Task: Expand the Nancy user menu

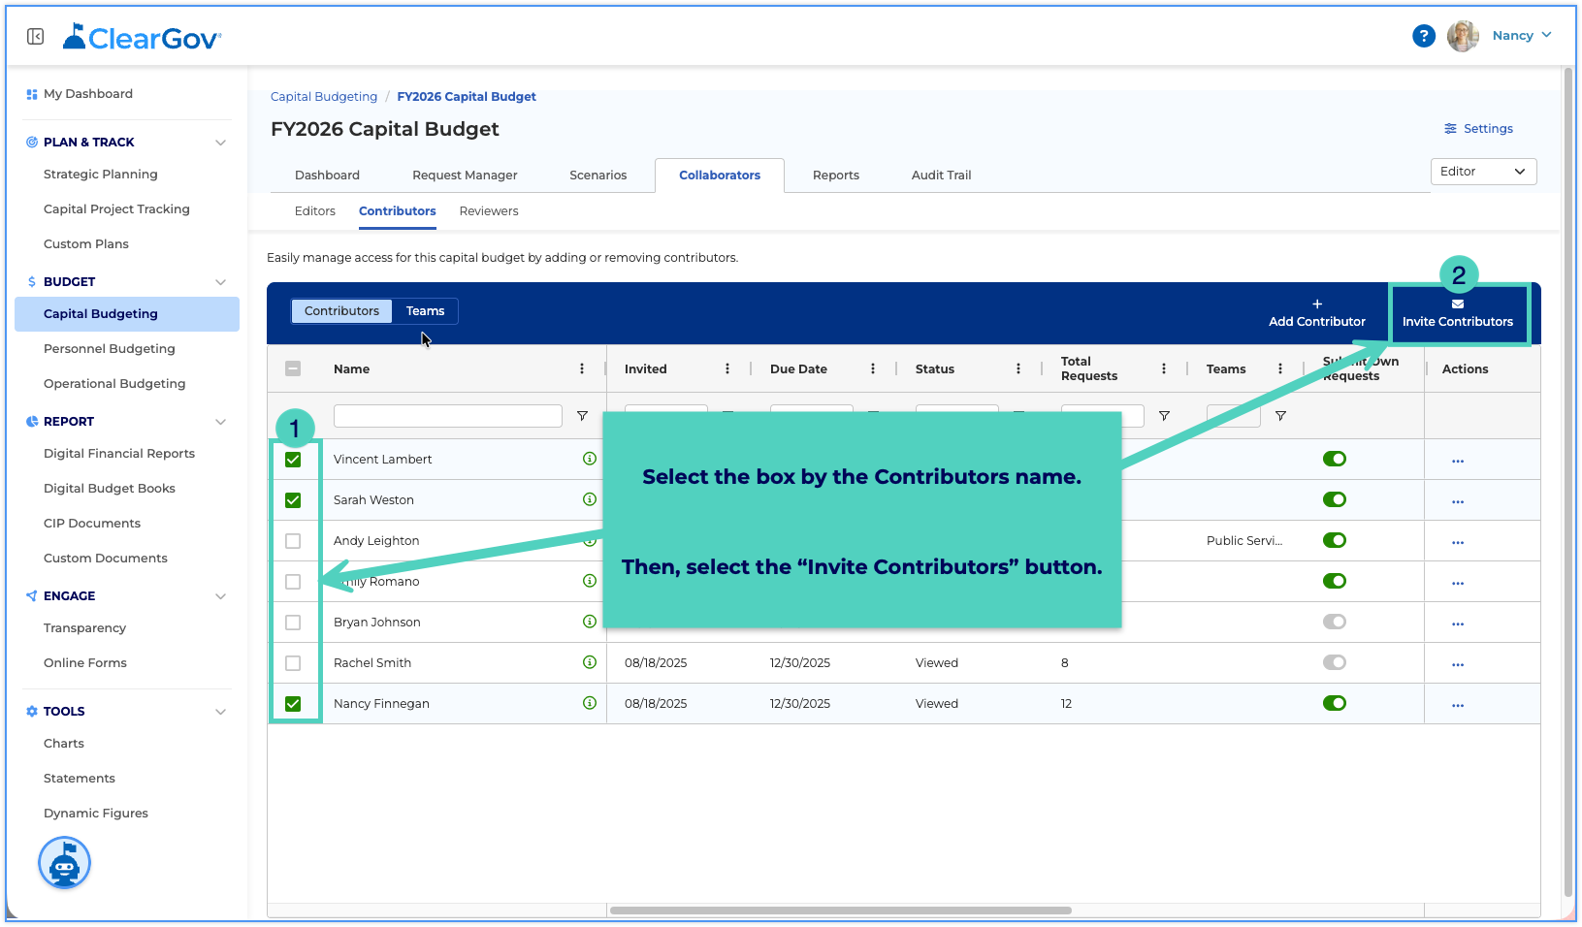Action: (1521, 36)
